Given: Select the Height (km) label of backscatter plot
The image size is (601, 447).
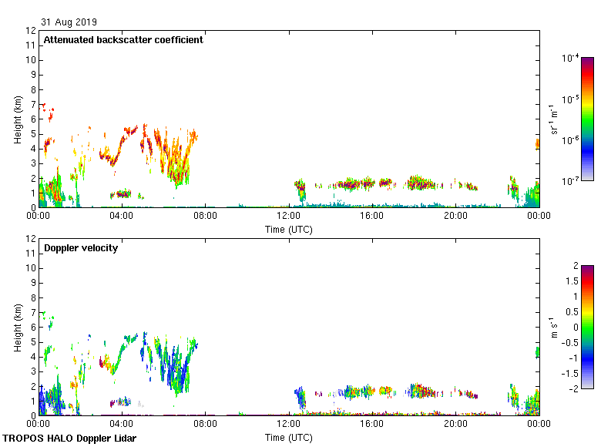Looking at the screenshot, I should pos(17,119).
